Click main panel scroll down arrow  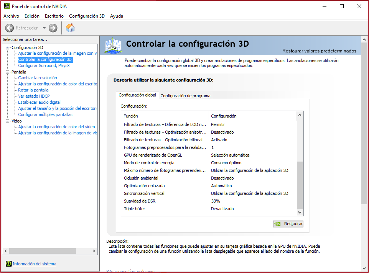point(364,268)
